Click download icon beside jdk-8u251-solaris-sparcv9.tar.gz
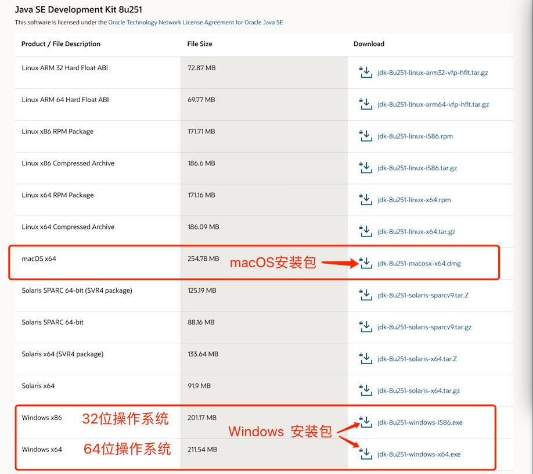The height and width of the screenshot is (474, 533). [366, 326]
